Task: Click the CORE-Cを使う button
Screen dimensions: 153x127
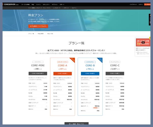Action: 115,73
